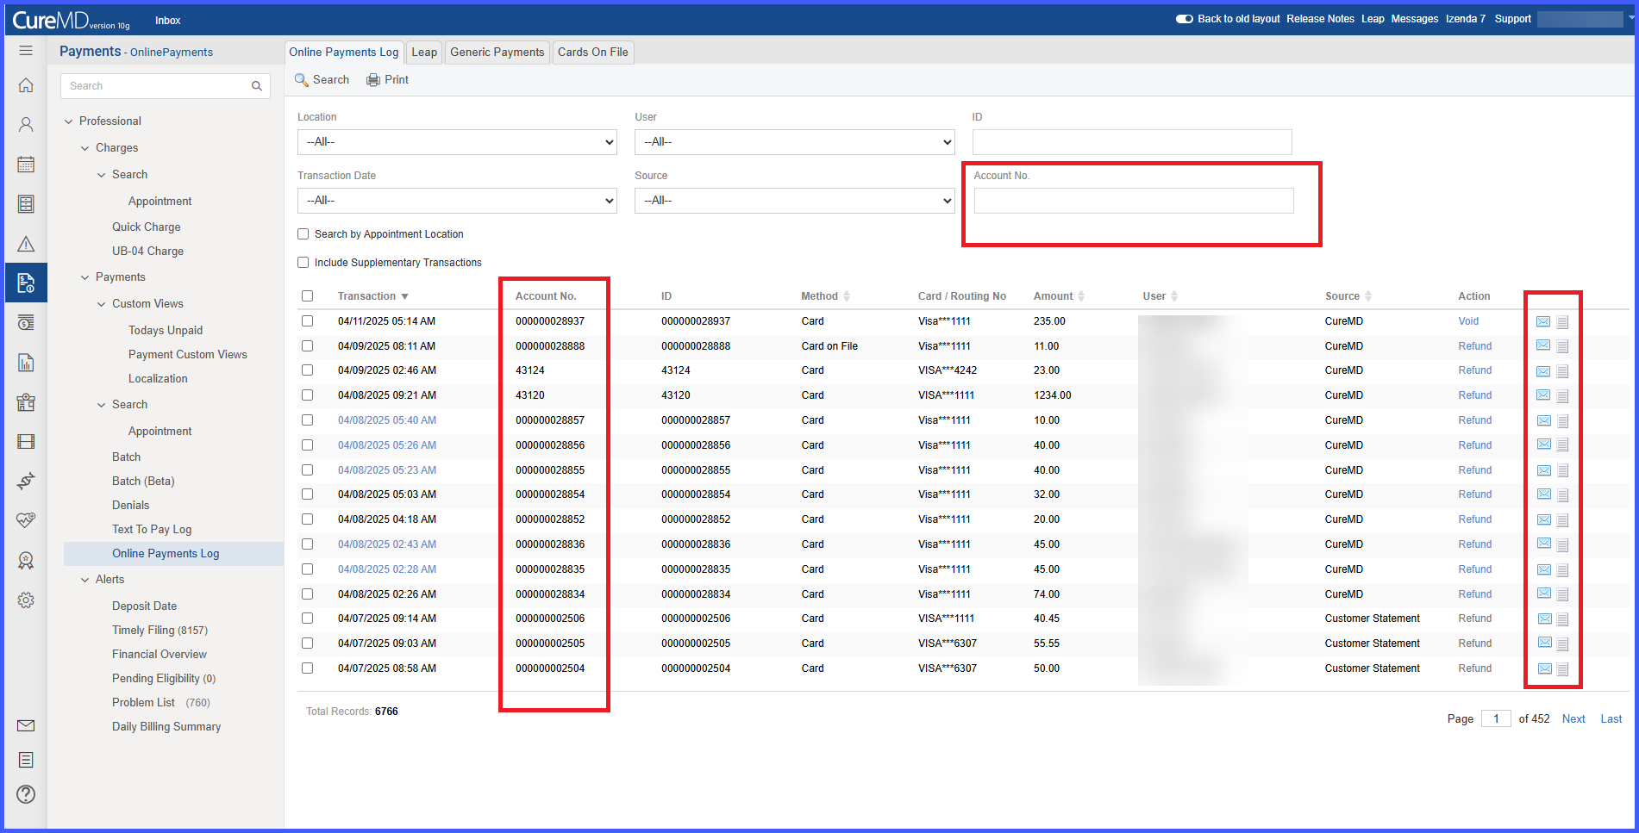1639x833 pixels.
Task: Select the Online Payments Log tab
Action: 344,52
